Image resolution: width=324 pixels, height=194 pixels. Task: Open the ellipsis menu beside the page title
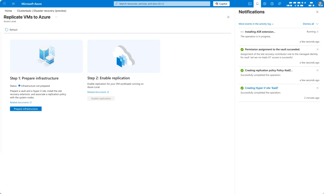click(x=56, y=17)
